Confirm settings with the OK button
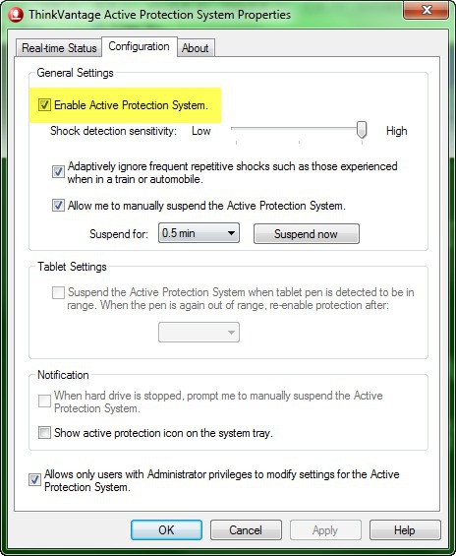 (166, 530)
